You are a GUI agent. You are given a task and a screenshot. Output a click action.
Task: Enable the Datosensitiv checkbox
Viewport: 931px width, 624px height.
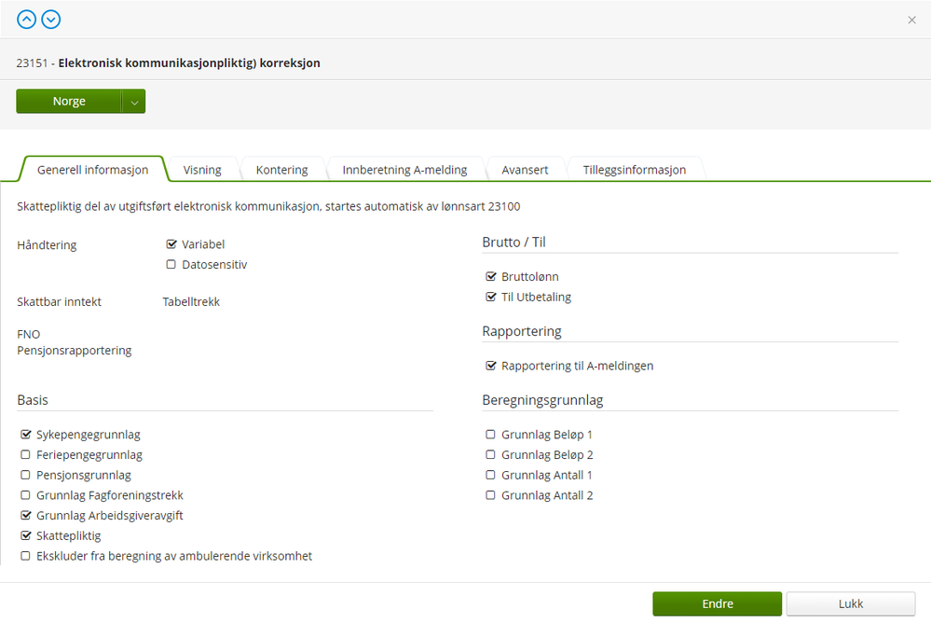coord(171,265)
